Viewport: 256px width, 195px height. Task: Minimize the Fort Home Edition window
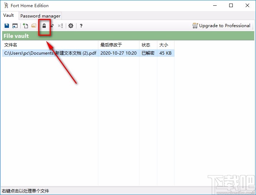coord(215,6)
